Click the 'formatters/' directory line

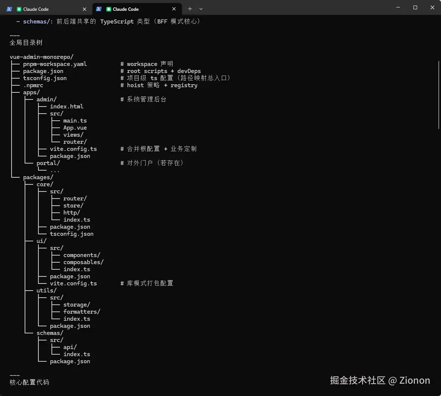[x=82, y=312]
